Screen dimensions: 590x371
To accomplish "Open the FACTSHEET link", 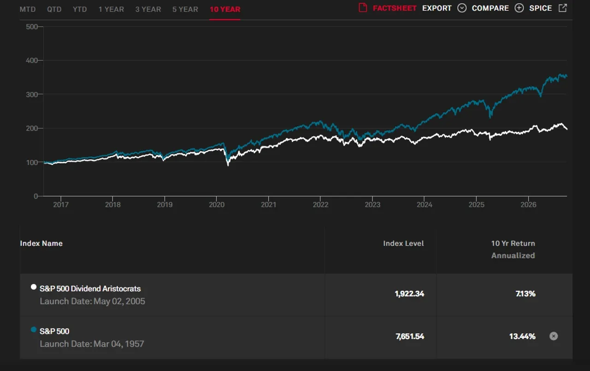I will (395, 8).
